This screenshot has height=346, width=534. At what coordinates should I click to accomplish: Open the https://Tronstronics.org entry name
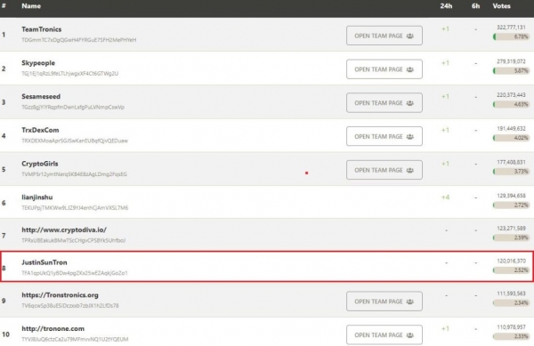[60, 295]
